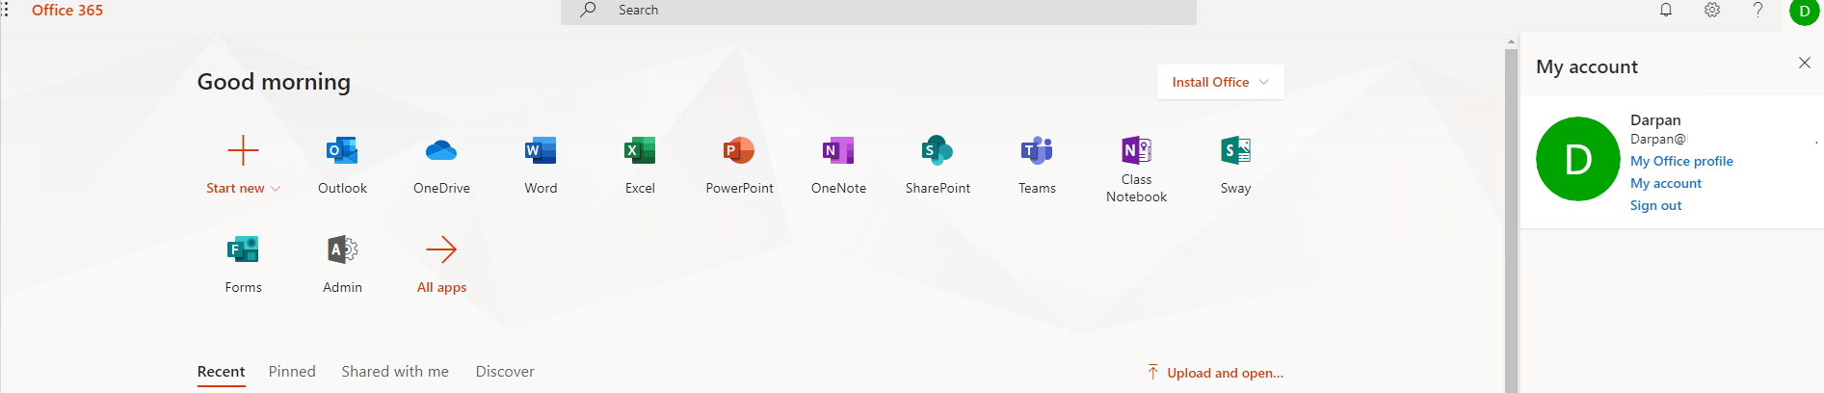
Task: Click the search magnifier icon
Action: [x=588, y=10]
